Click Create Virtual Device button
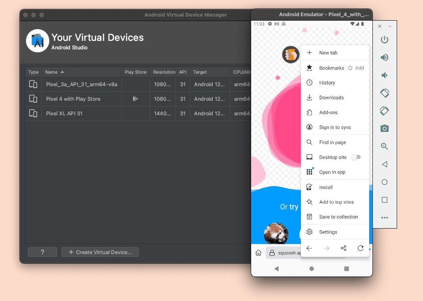 click(100, 252)
